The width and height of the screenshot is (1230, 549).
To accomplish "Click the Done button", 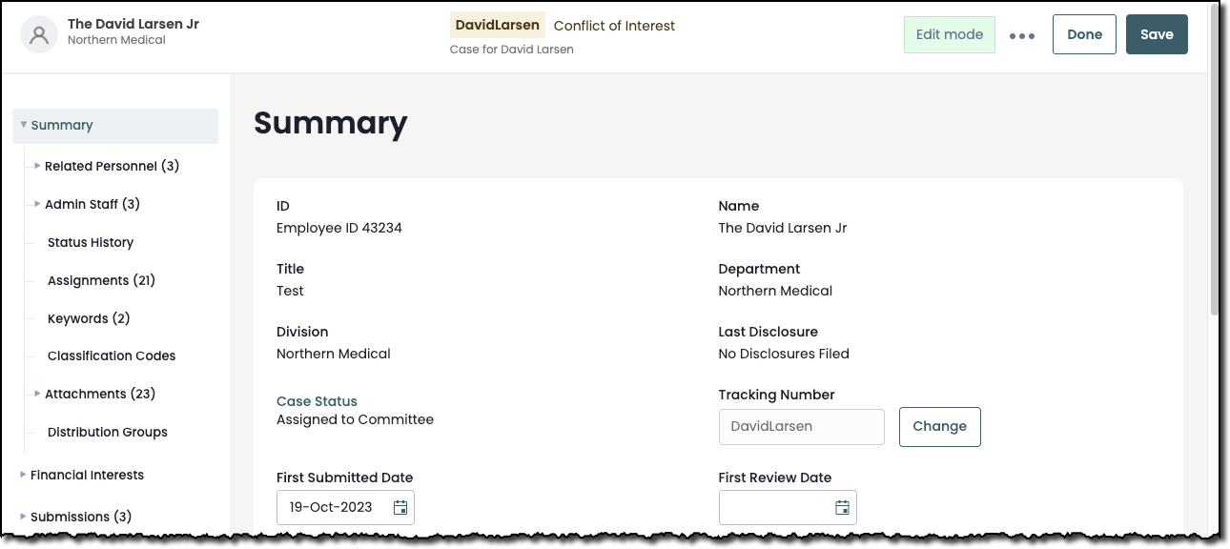I will click(x=1084, y=34).
